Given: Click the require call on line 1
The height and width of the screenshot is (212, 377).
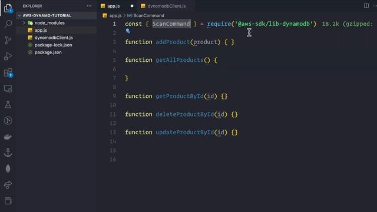Looking at the screenshot, I should coord(219,24).
